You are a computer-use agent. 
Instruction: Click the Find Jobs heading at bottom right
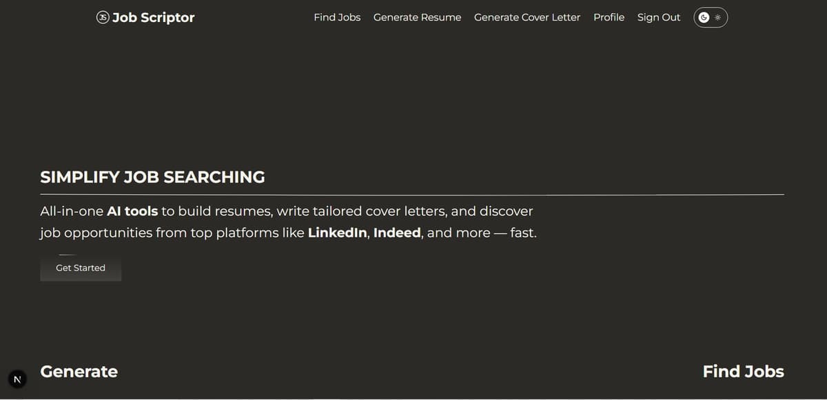coord(743,372)
